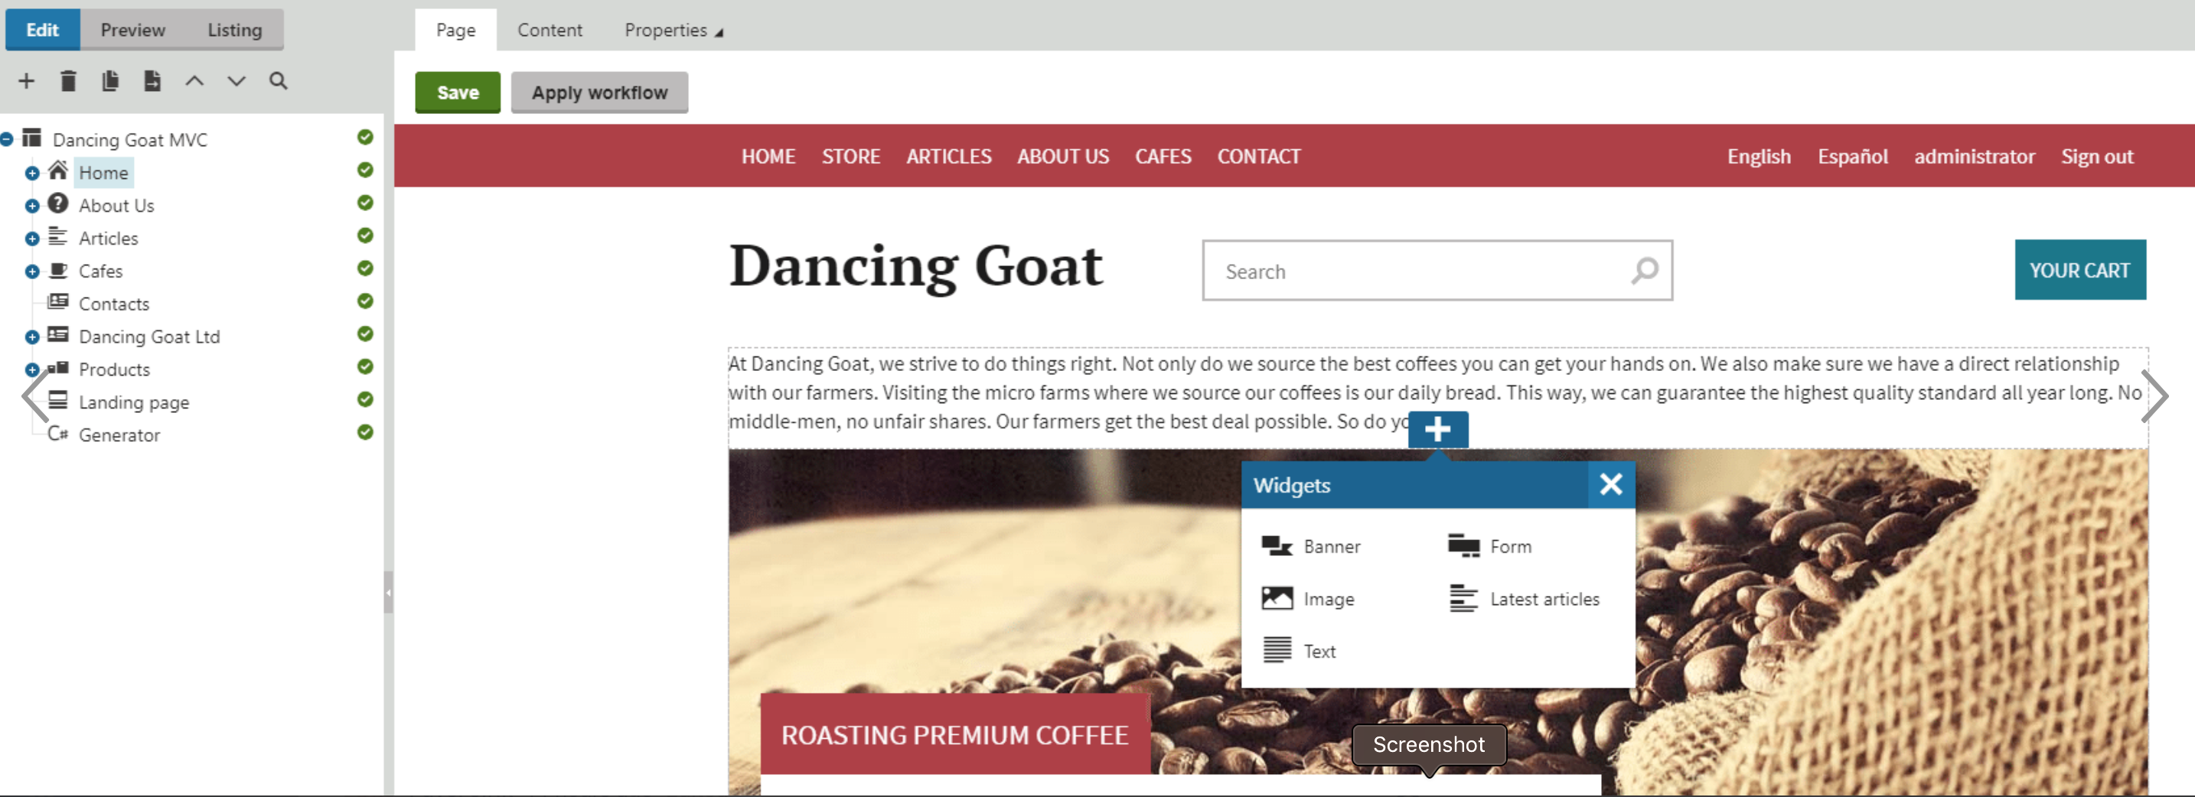Click the Apply workflow button
Screen dimensions: 2195x797
599,93
